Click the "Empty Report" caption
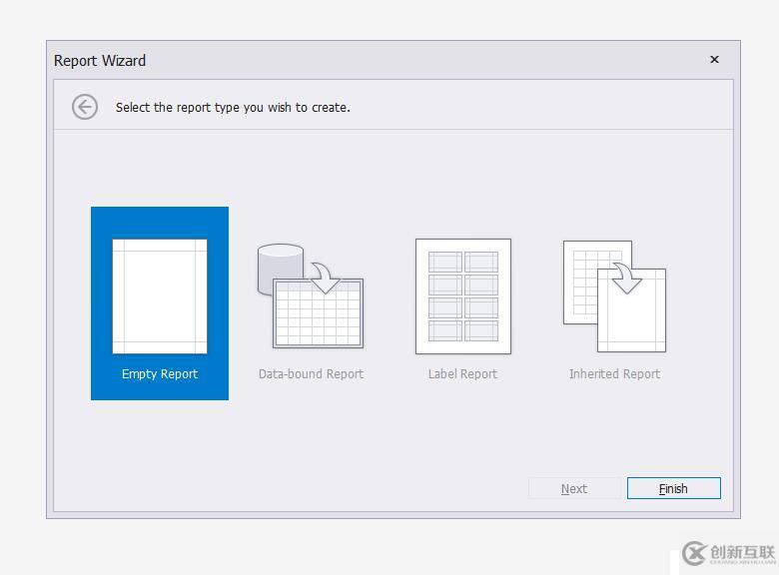779x575 pixels. (x=160, y=374)
